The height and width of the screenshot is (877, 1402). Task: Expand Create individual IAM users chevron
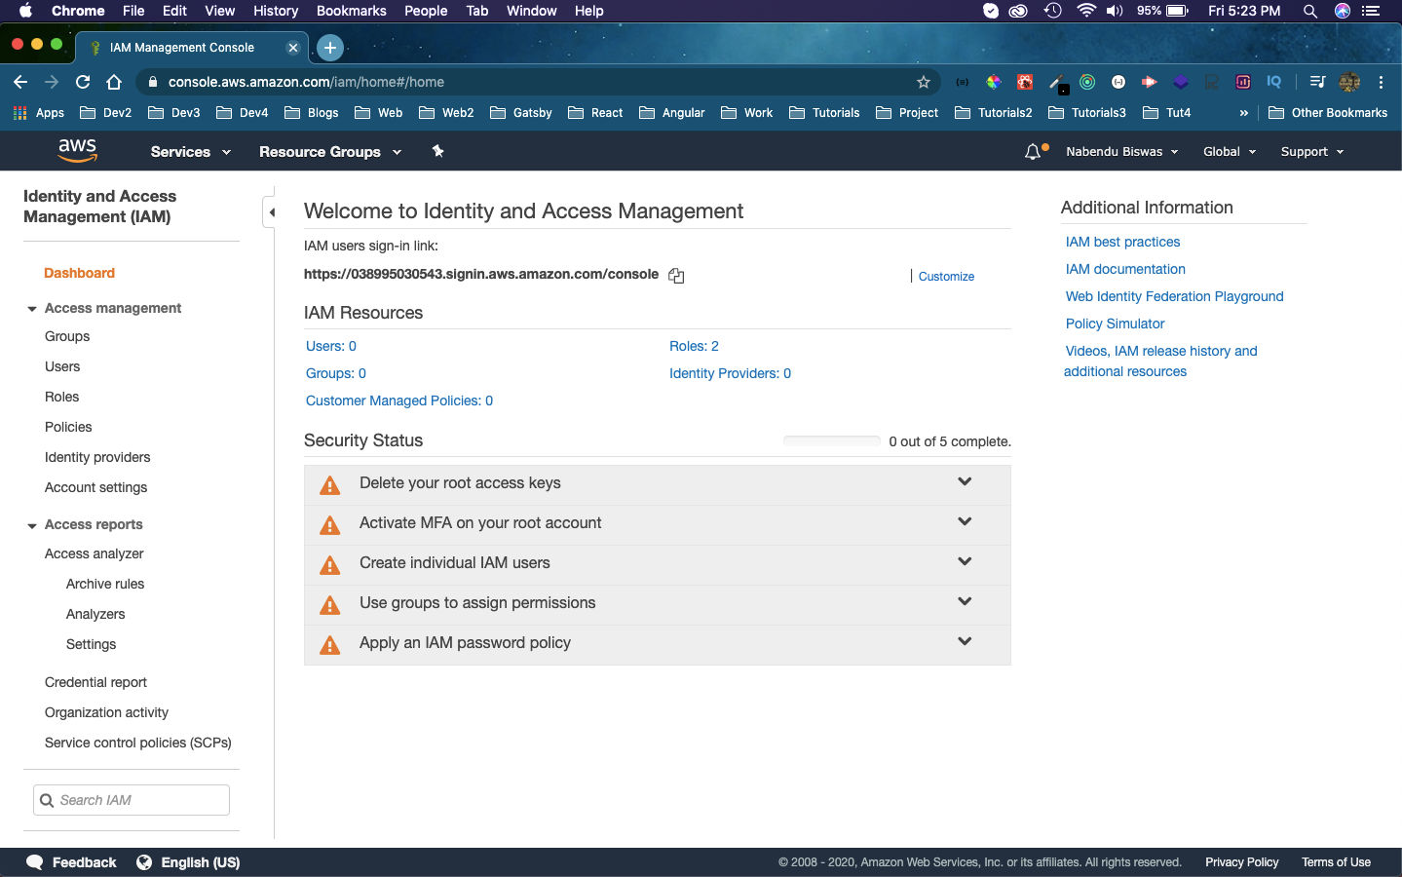point(965,561)
